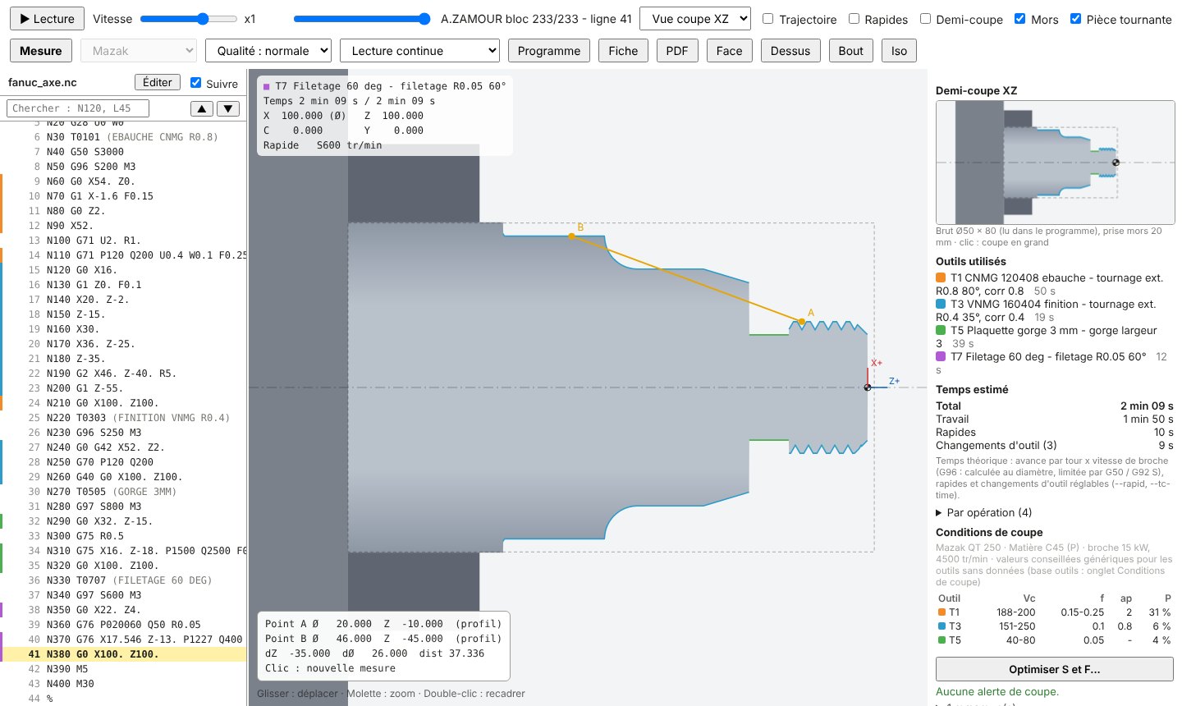Open the Demi-coupe XZ thumbnail preview
This screenshot has width=1182, height=706.
pos(1056,163)
